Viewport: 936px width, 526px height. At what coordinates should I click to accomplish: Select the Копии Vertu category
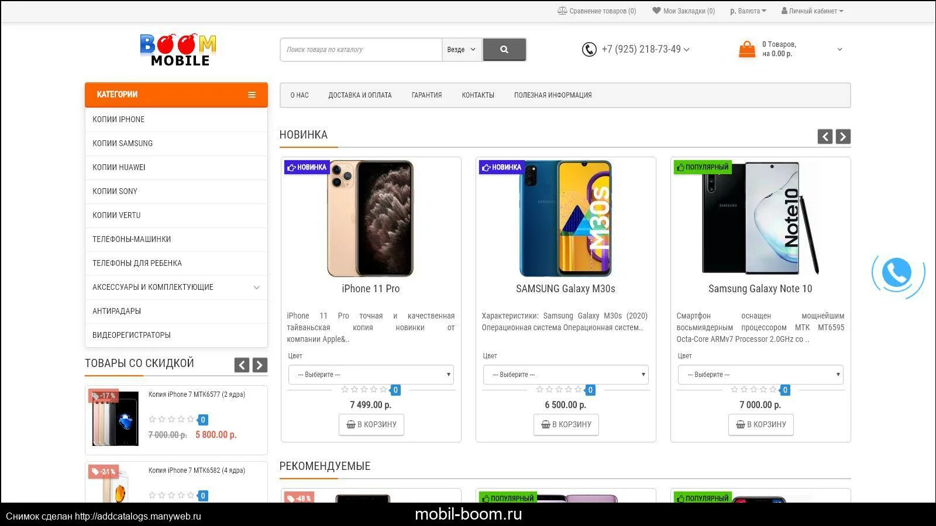point(176,215)
